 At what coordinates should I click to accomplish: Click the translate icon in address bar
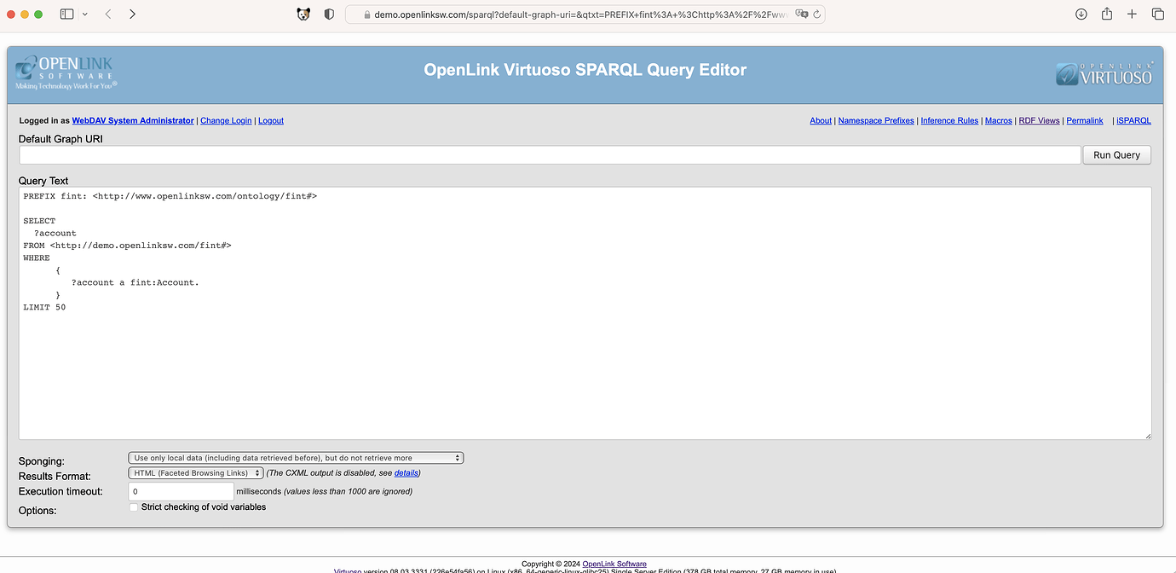[801, 14]
